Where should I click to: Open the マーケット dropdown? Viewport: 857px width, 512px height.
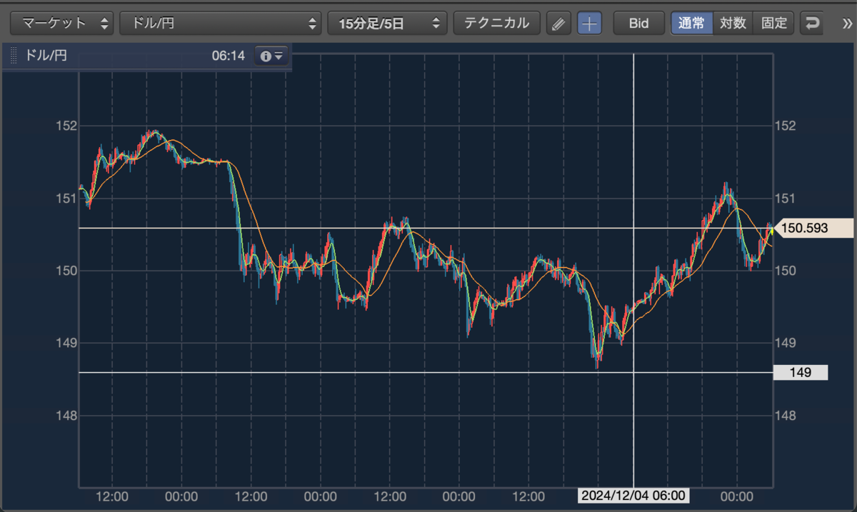62,24
